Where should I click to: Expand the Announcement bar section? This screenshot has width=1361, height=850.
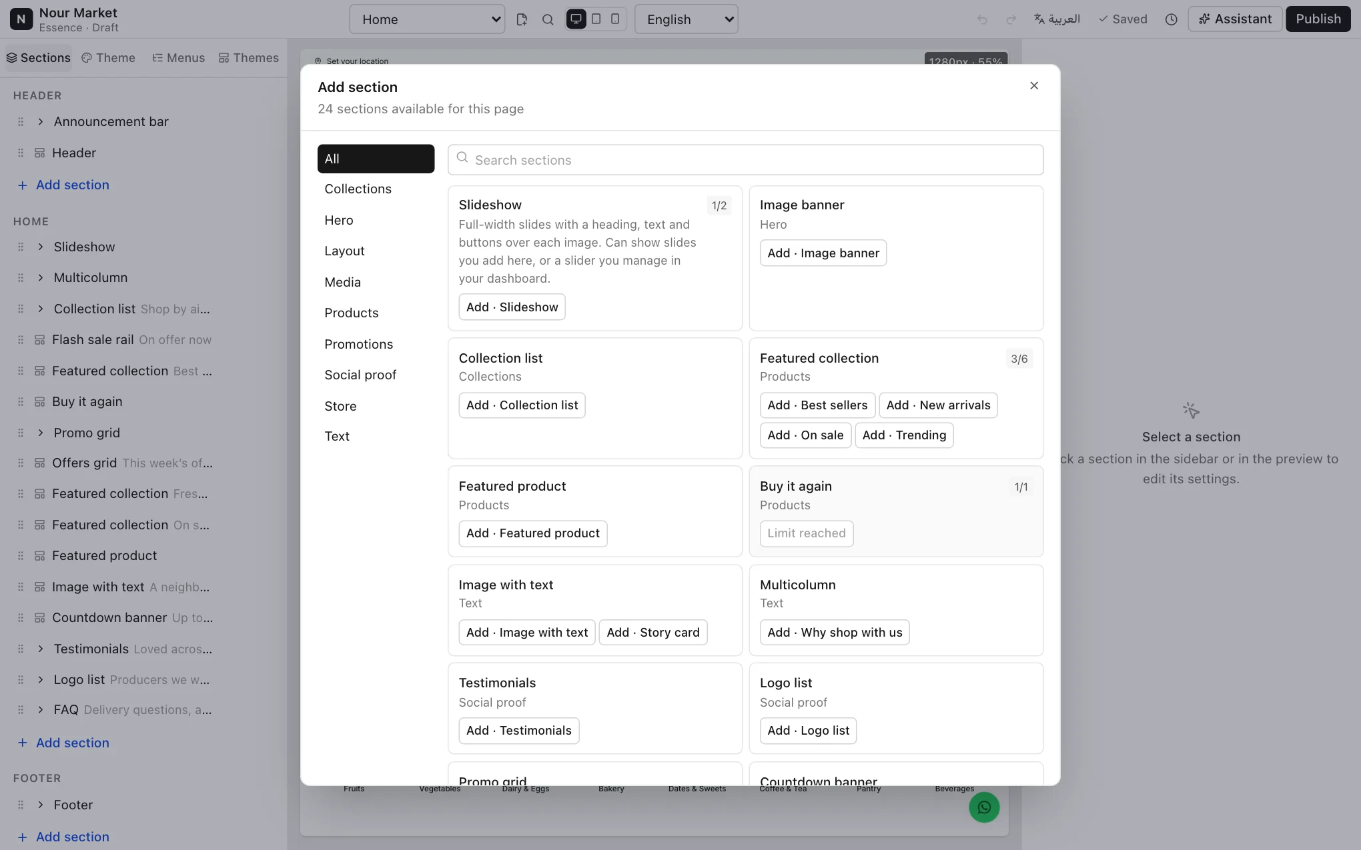[x=41, y=121]
